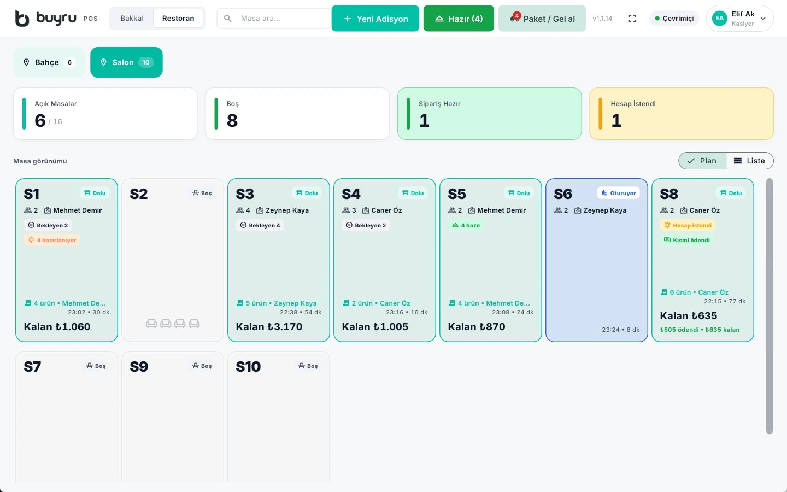Click 'Kalan ₺1.060' on S1

57,327
